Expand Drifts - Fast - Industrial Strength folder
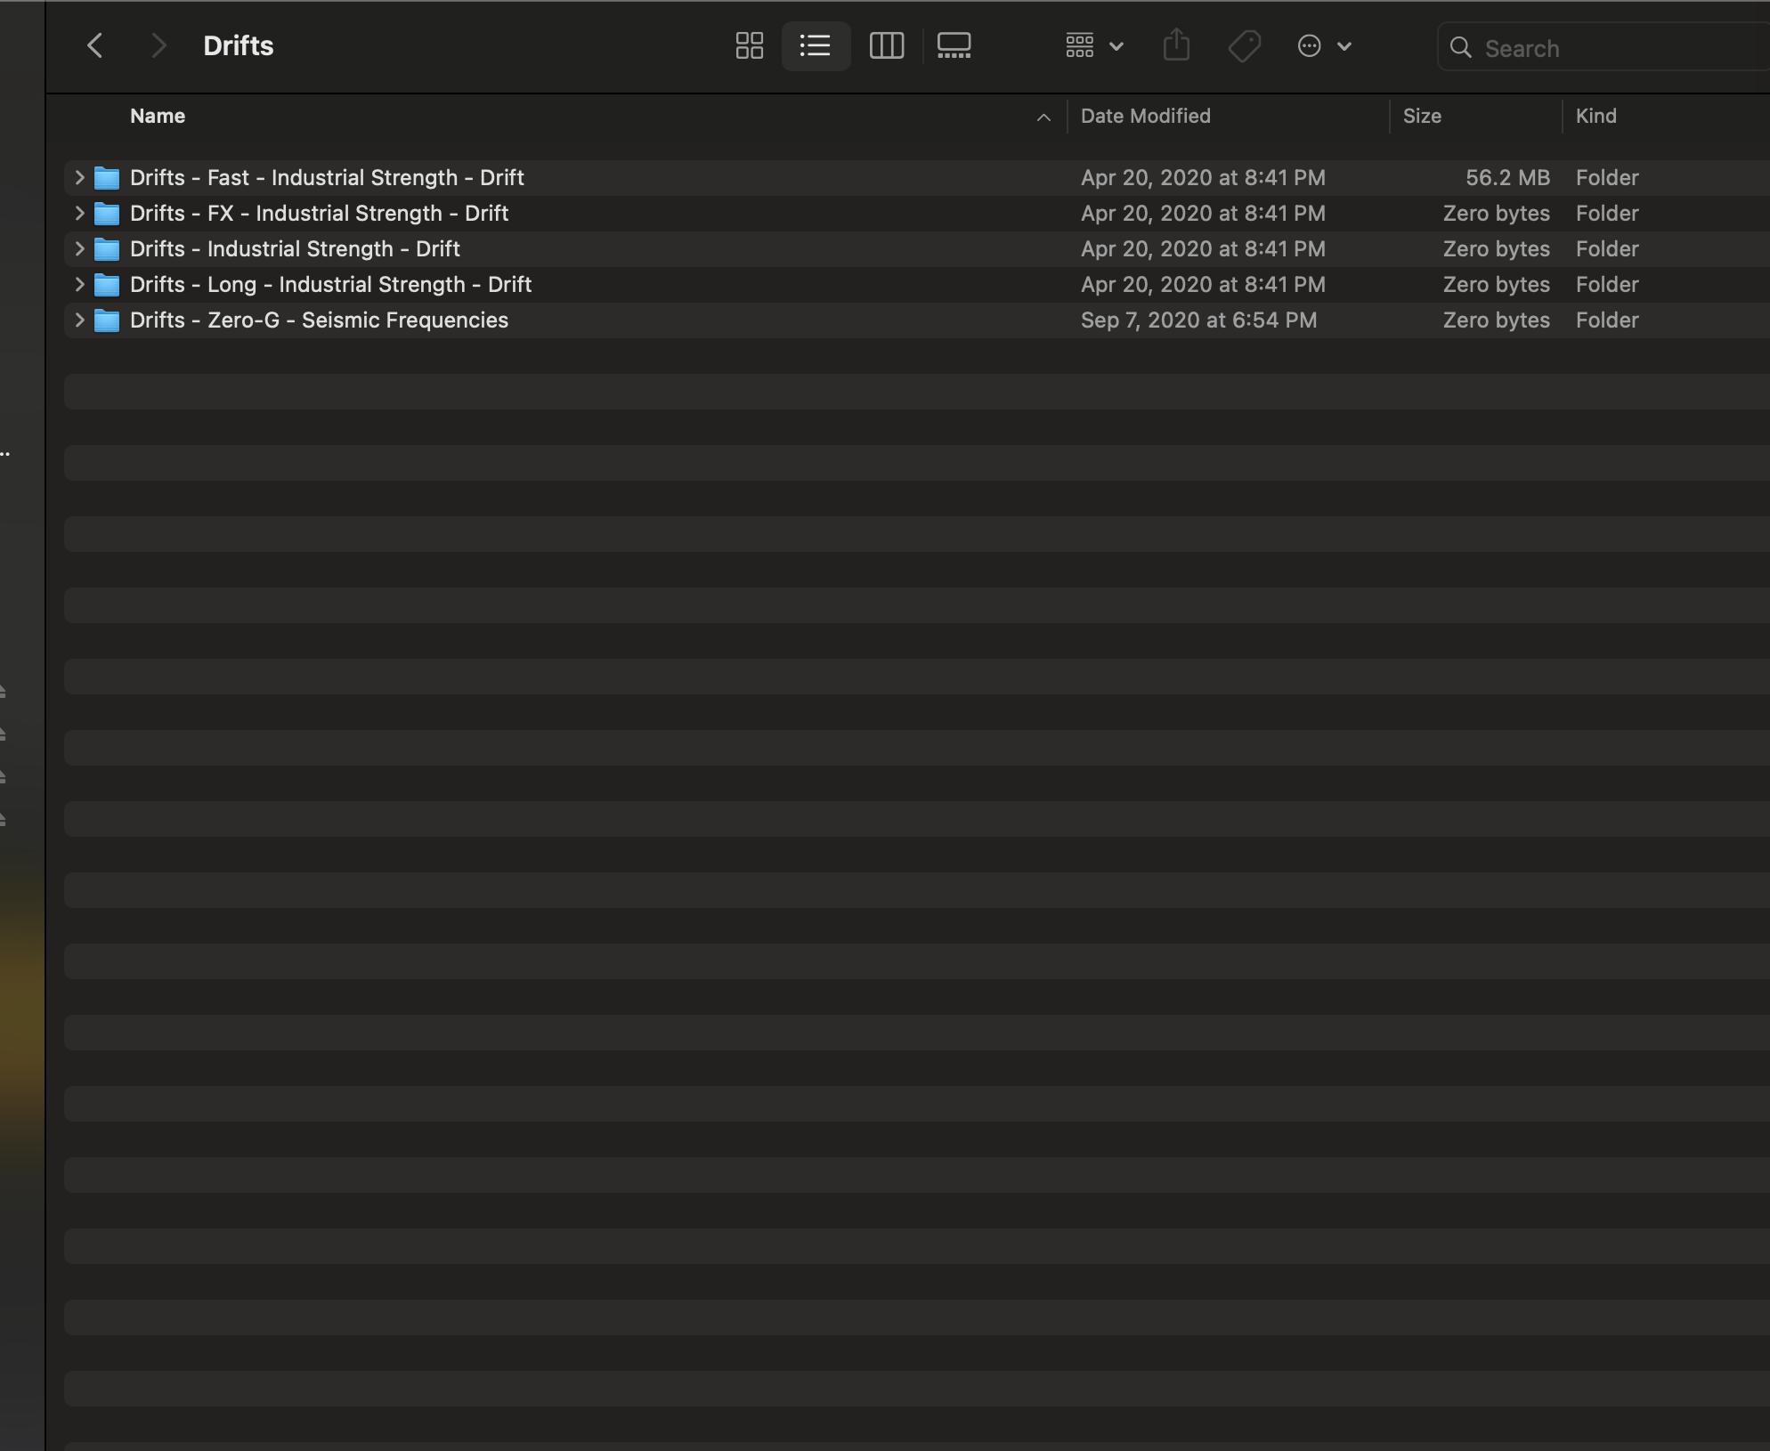 (x=79, y=177)
